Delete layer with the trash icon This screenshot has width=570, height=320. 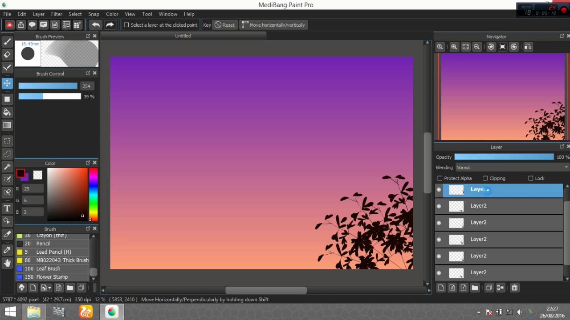tap(514, 288)
